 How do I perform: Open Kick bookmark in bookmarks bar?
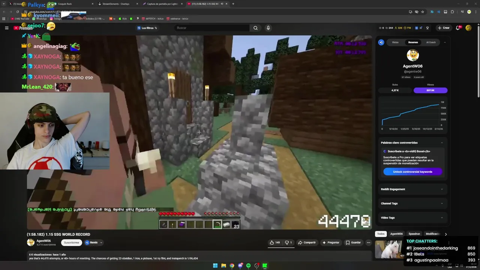tap(123, 18)
